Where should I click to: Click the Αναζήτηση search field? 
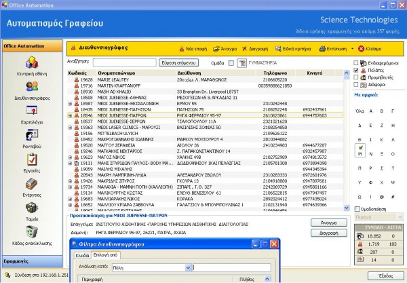point(125,62)
